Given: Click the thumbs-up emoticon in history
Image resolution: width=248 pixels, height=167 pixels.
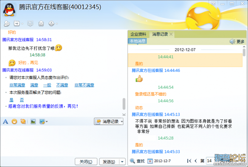Looking at the screenshot, I should (139, 79).
